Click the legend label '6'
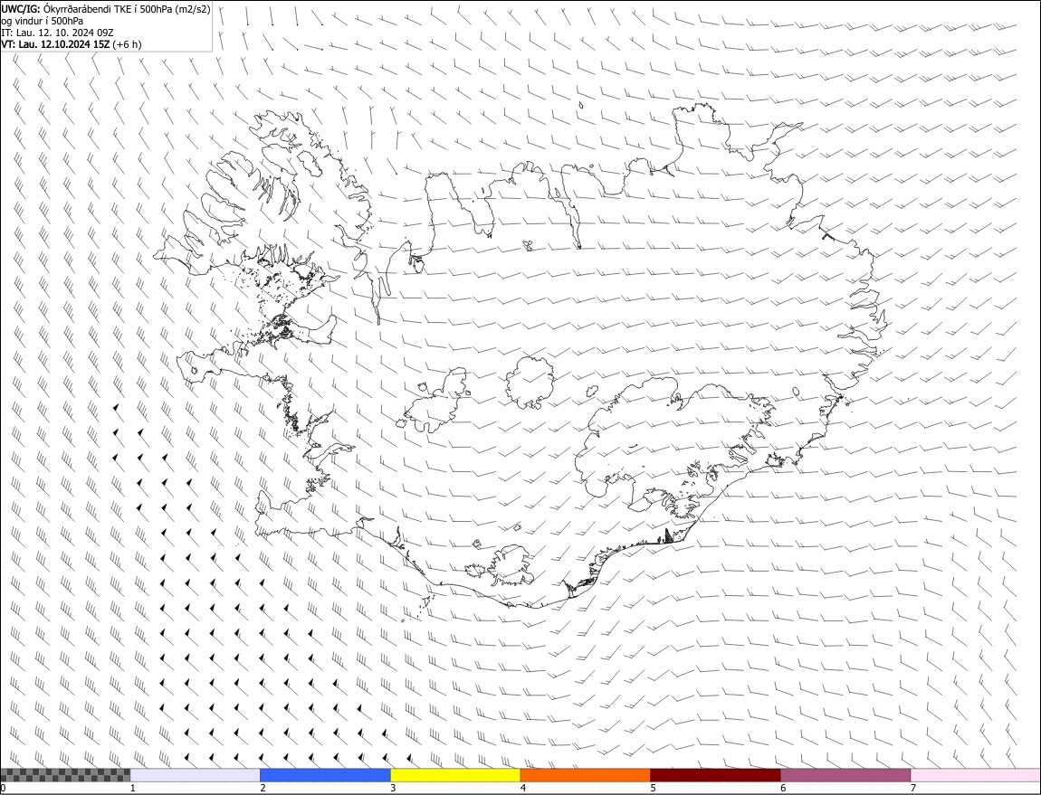The image size is (1041, 795). 783,789
